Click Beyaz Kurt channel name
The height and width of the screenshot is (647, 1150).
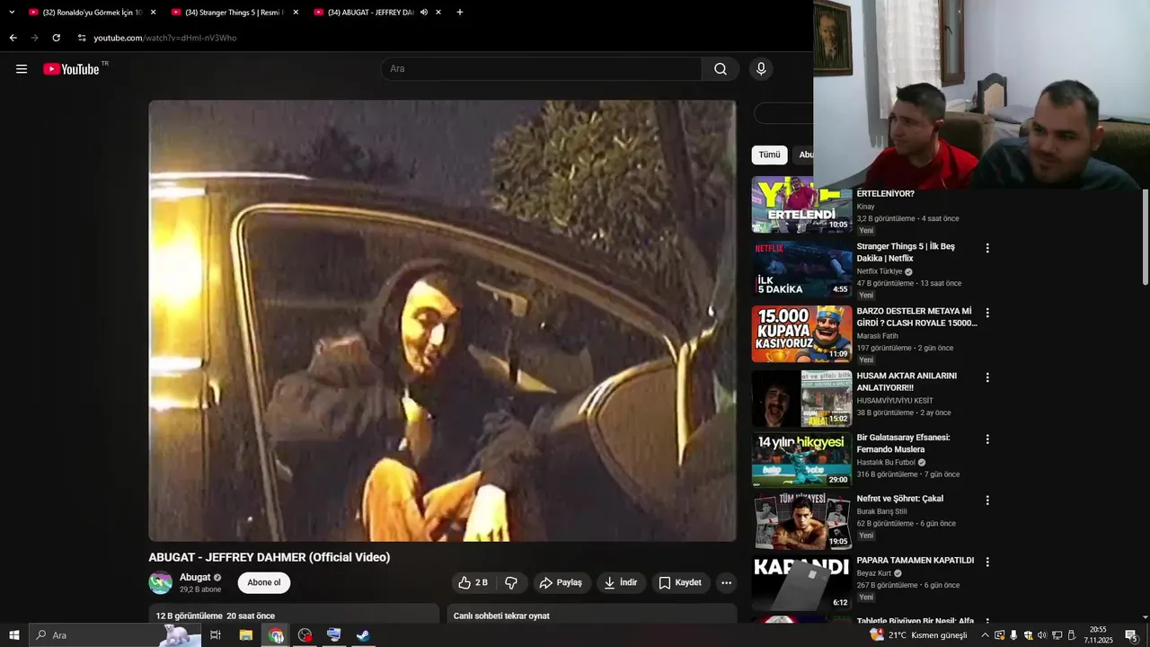tap(874, 573)
